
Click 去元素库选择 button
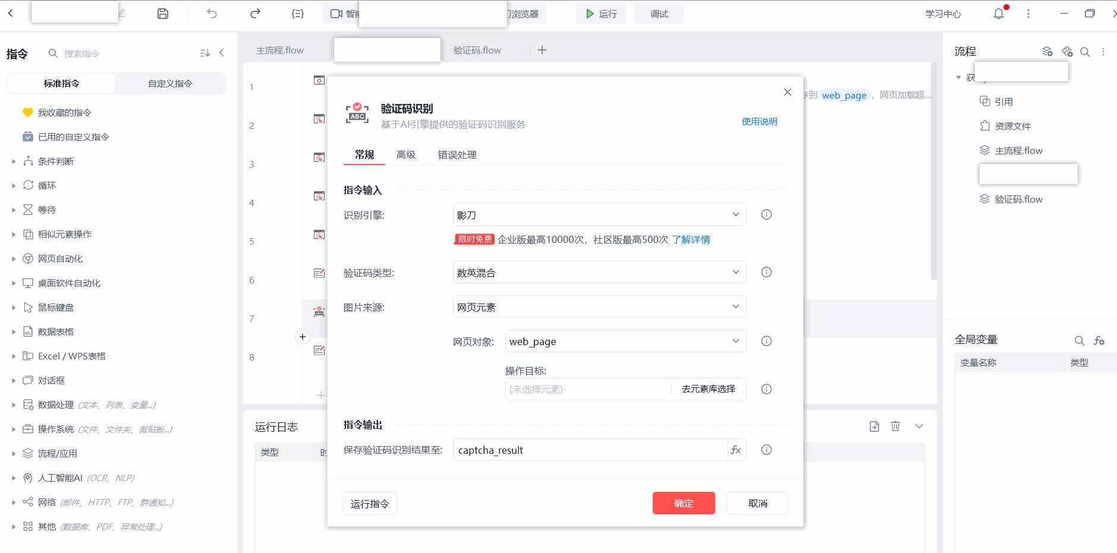click(709, 388)
